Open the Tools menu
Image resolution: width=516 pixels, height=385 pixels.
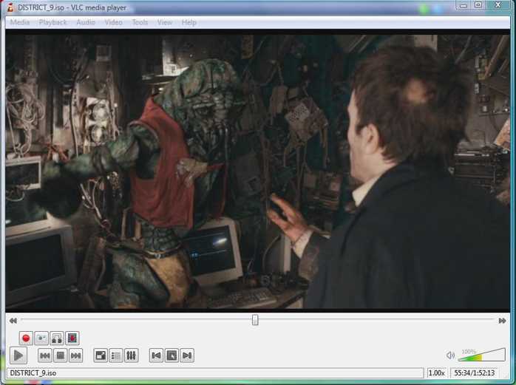click(140, 22)
